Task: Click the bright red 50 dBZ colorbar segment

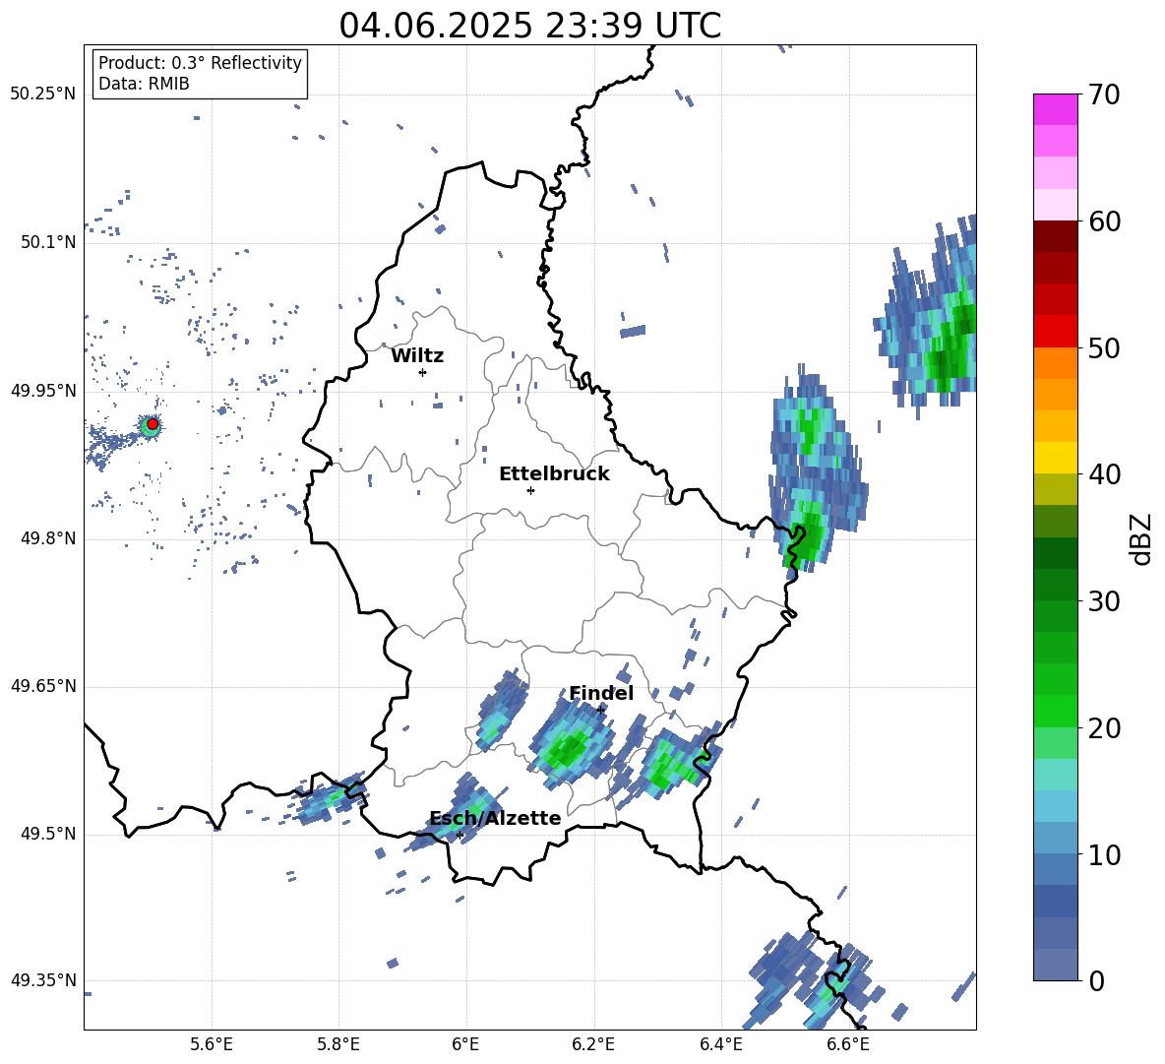Action: [1055, 332]
